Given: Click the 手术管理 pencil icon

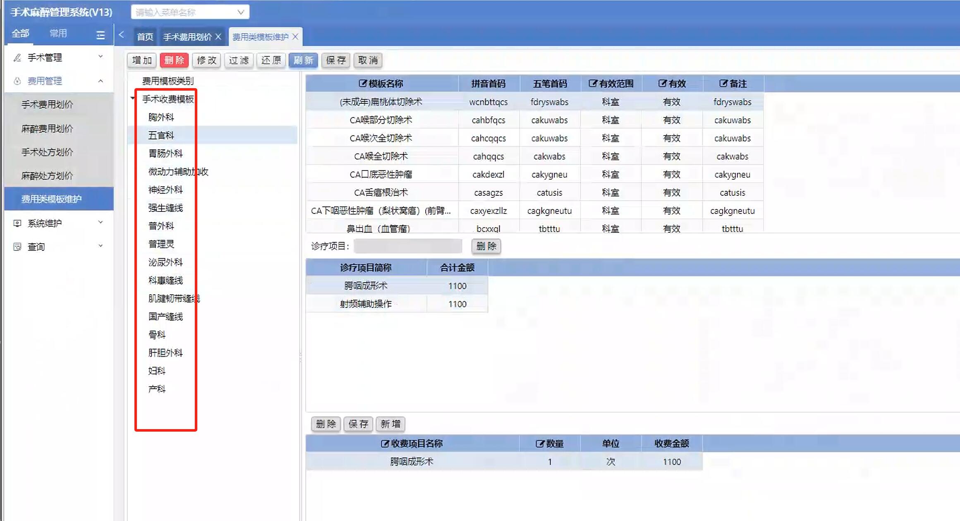Looking at the screenshot, I should (x=17, y=58).
